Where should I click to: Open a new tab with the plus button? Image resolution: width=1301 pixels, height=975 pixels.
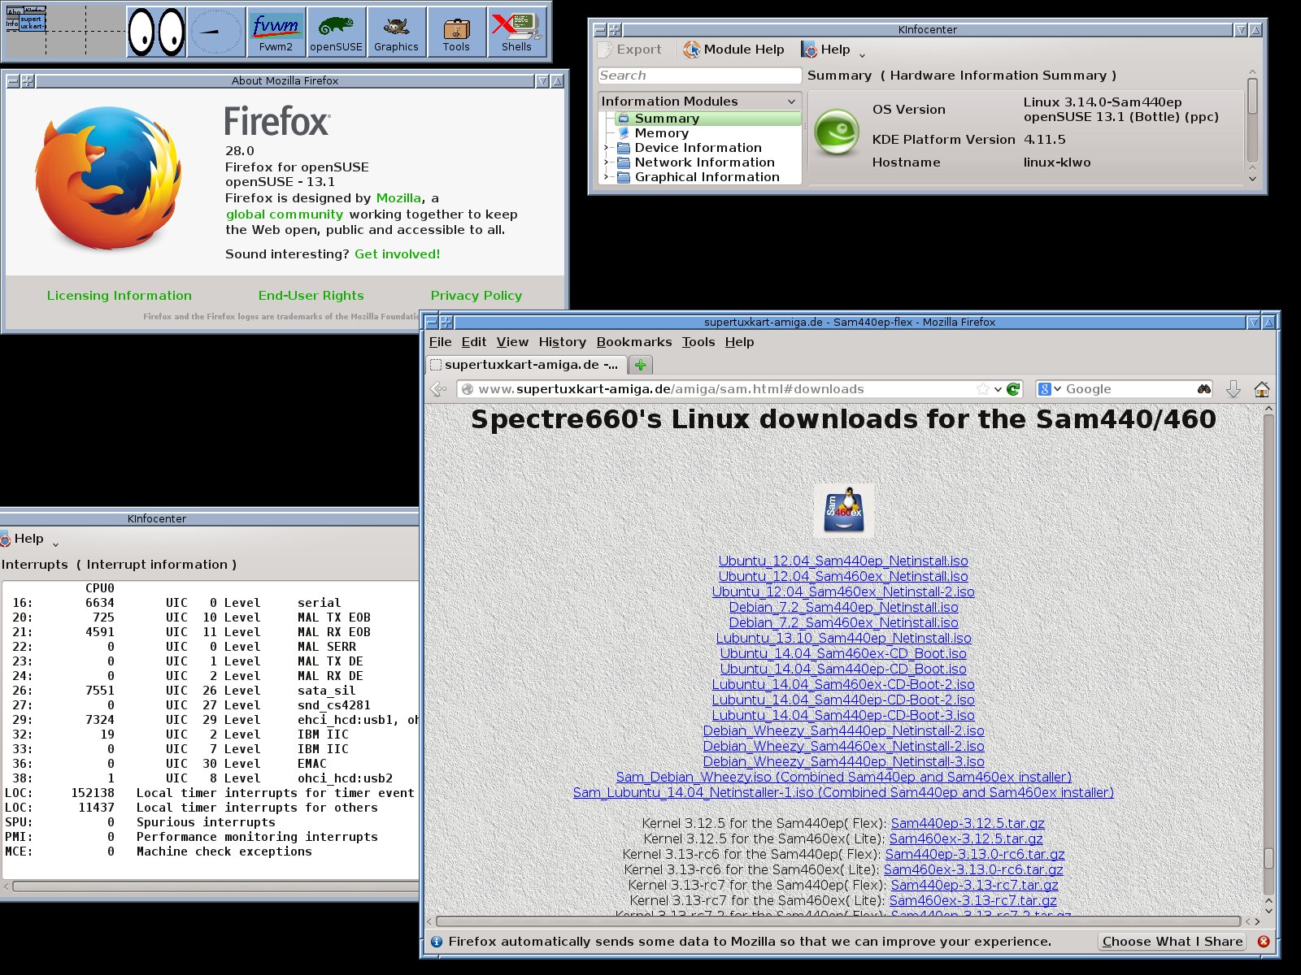coord(641,365)
